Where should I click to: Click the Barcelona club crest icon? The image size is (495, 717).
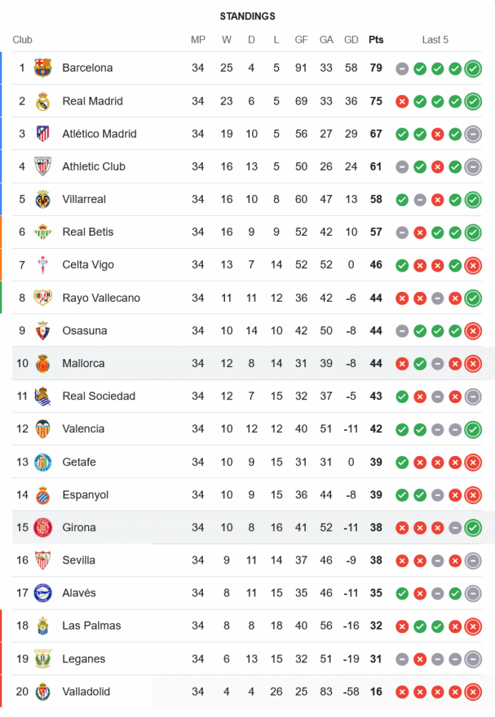point(43,68)
